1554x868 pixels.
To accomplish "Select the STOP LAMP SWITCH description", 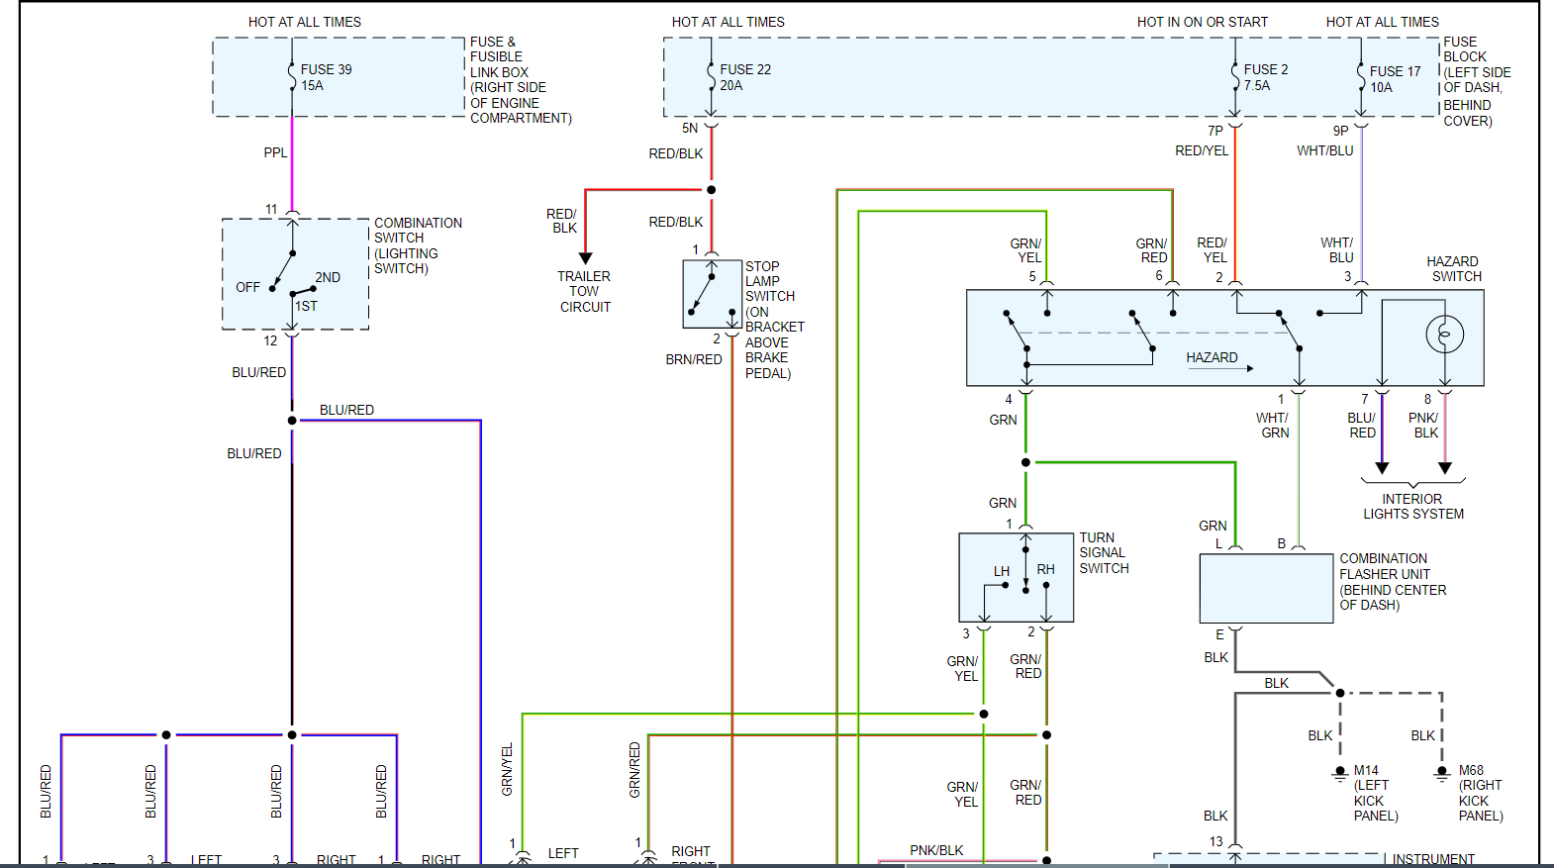I will (775, 320).
